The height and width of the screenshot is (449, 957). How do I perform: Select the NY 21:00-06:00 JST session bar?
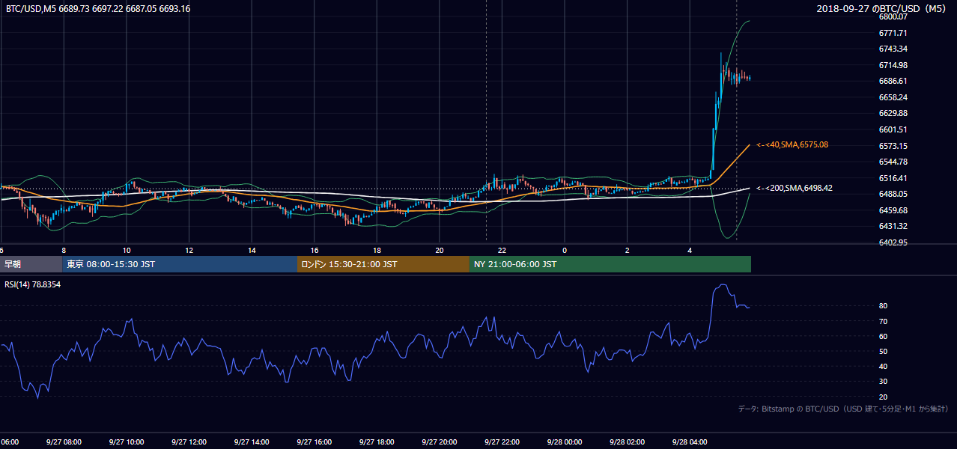tap(610, 264)
